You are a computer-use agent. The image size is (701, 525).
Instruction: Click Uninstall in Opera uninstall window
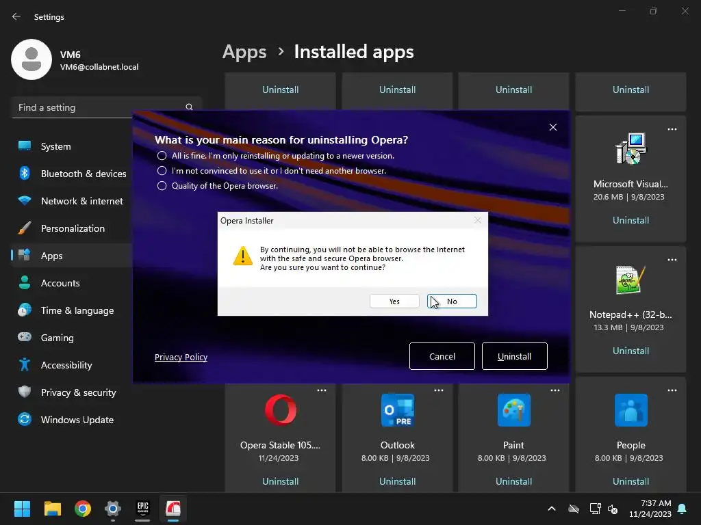coord(515,356)
